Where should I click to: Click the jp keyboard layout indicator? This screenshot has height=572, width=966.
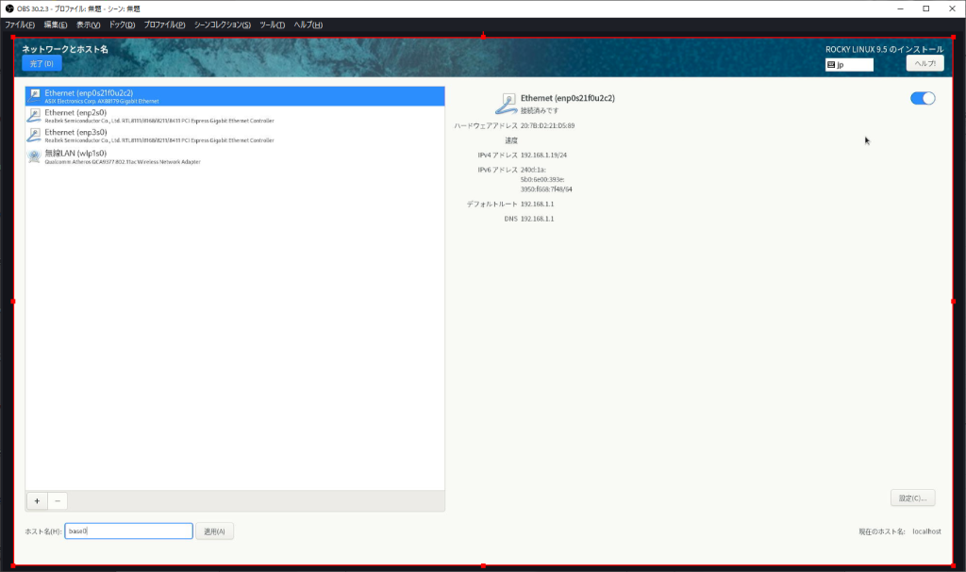coord(849,65)
